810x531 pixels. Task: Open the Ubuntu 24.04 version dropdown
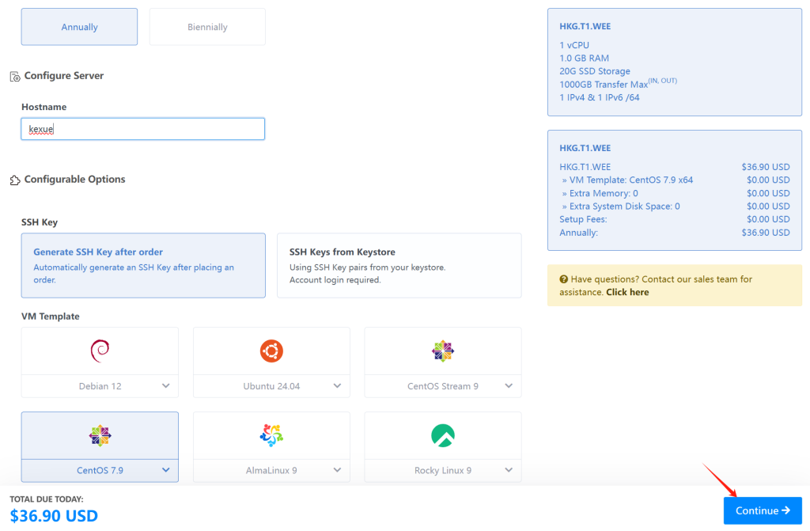click(x=337, y=386)
